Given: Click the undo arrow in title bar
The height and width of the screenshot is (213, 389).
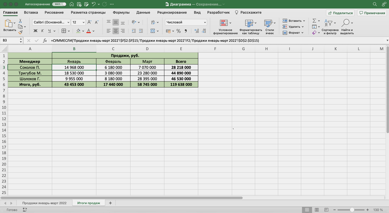Looking at the screenshot, I should 94,4.
